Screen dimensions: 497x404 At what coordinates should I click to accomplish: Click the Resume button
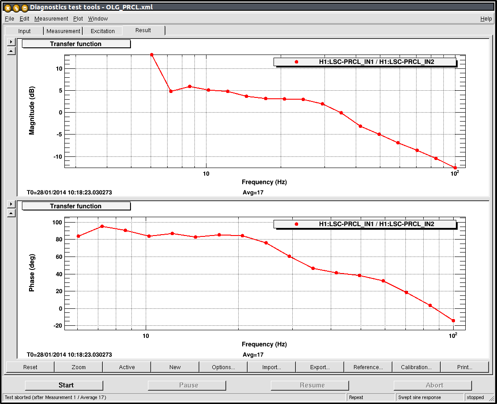310,385
